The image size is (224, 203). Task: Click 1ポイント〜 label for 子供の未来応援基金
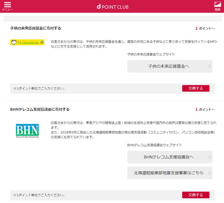[205, 29]
